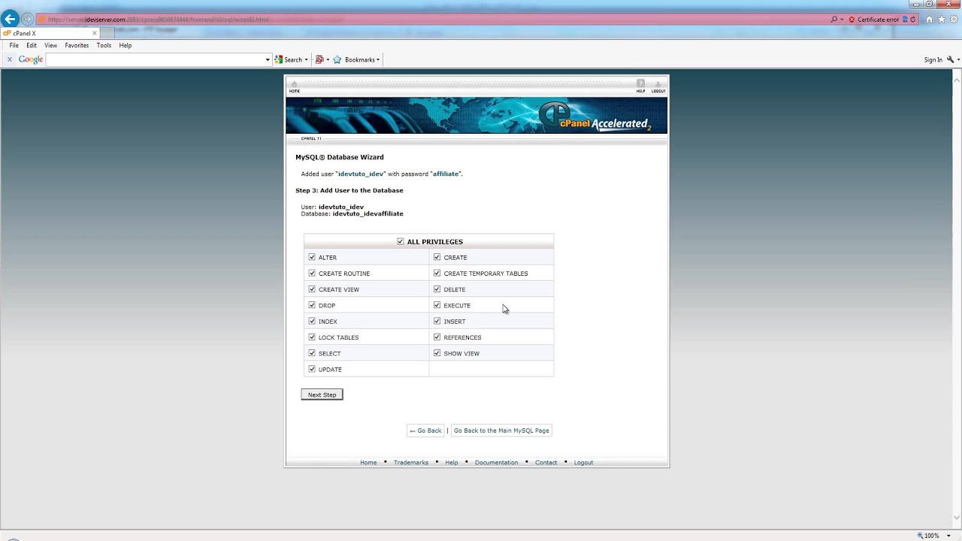Click the compatibility view icon in address bar

[906, 20]
